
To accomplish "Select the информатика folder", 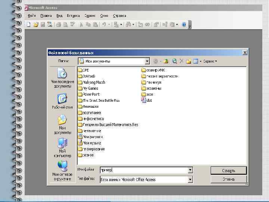I will (91, 119).
